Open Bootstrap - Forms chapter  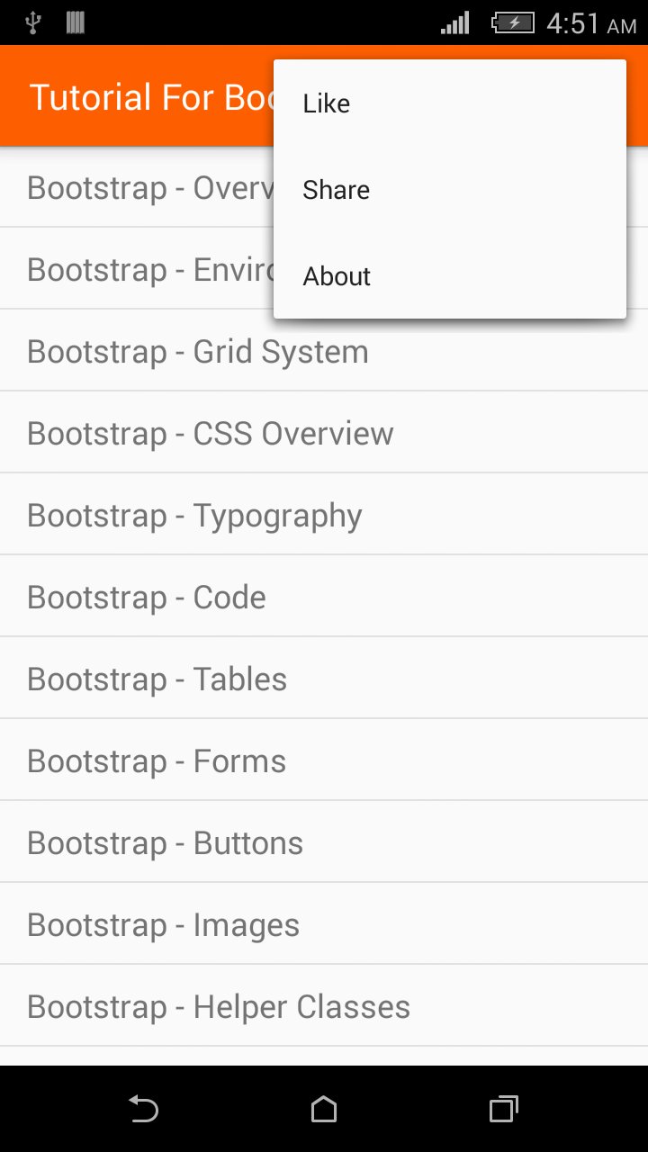(x=157, y=761)
